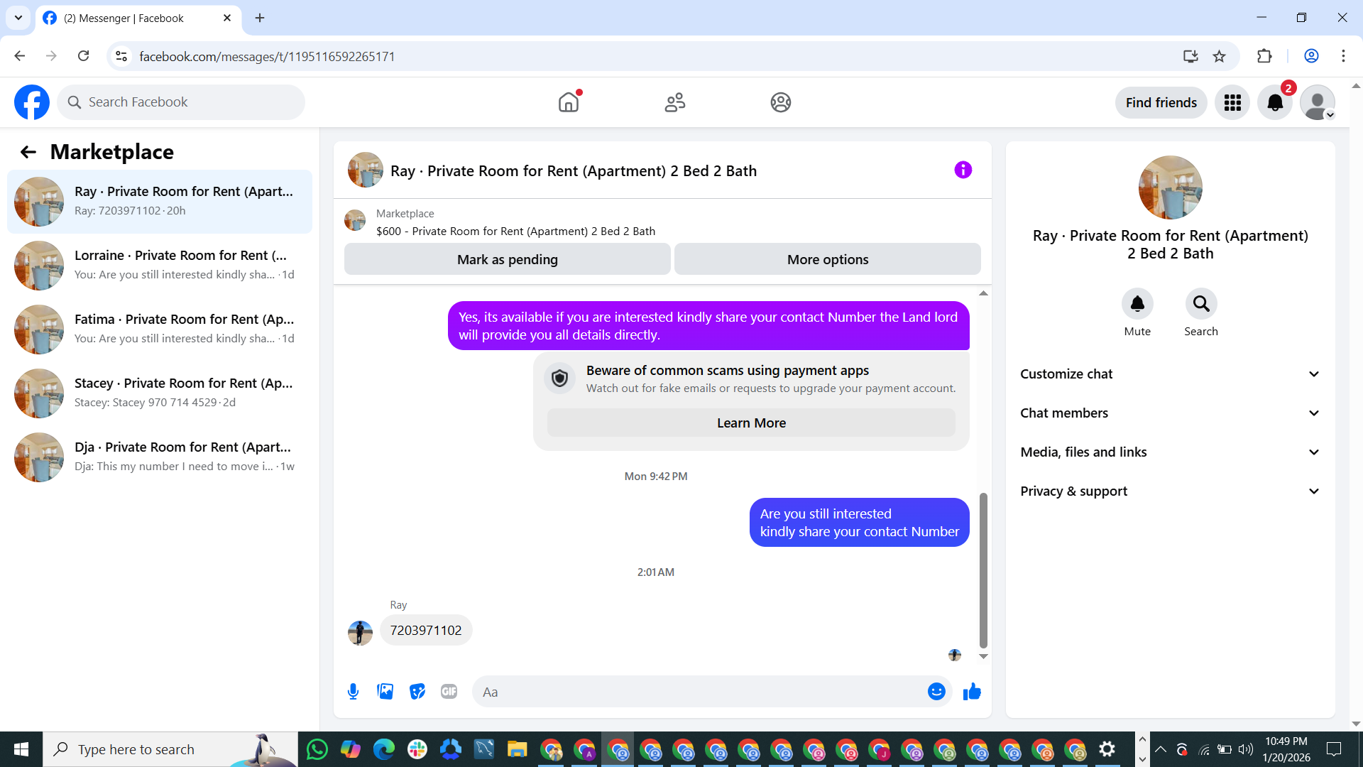Open Windows Start menu
Image resolution: width=1363 pixels, height=767 pixels.
coord(21,749)
